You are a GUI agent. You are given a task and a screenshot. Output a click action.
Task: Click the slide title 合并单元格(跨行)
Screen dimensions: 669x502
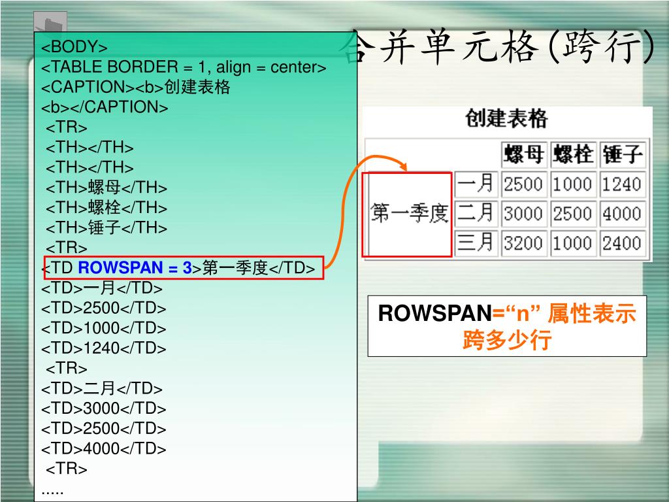coord(498,47)
